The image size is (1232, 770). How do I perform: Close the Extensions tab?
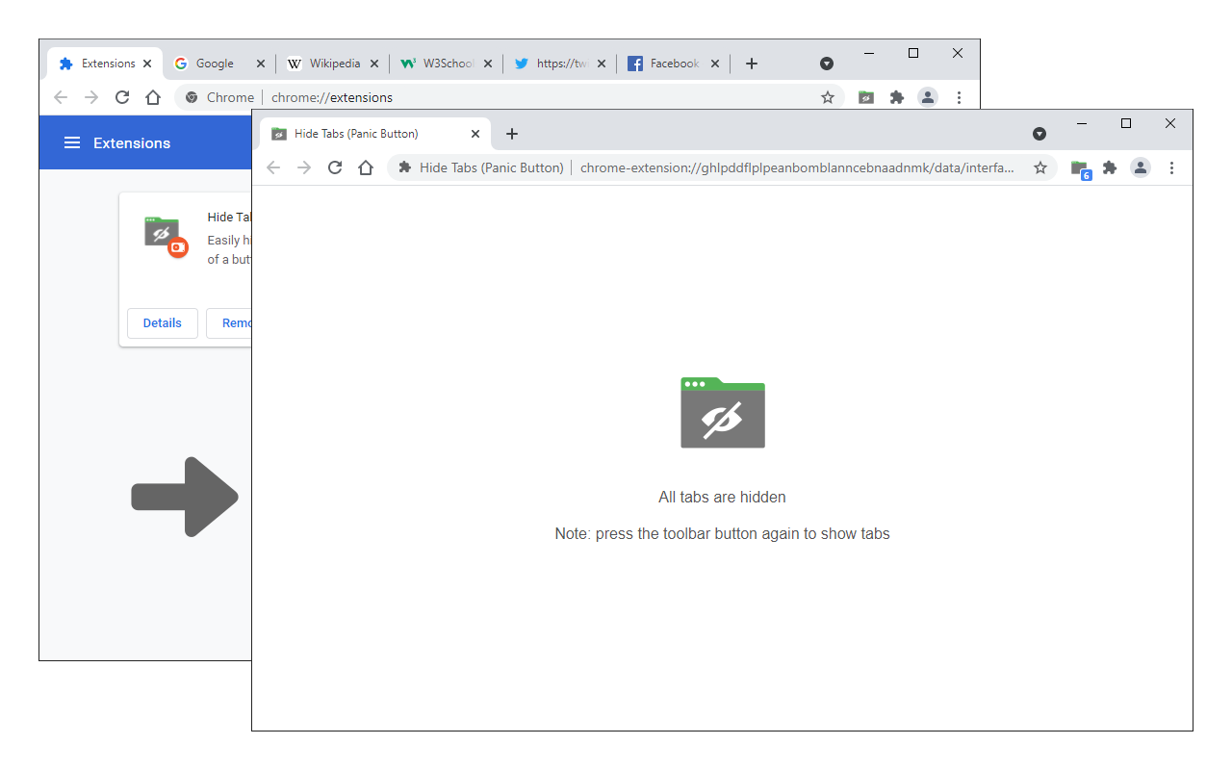coord(146,64)
